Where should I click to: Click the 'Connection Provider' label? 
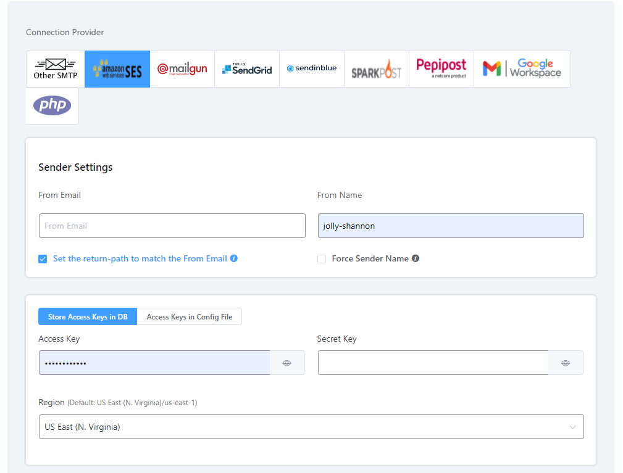pos(65,32)
